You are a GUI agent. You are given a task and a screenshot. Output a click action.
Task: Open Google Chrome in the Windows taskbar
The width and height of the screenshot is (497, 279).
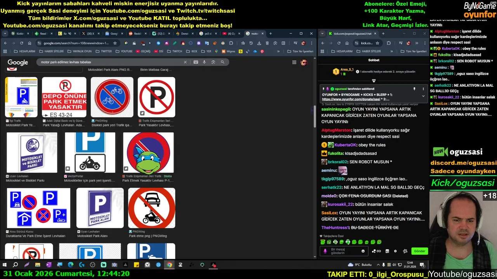[x=169, y=265]
